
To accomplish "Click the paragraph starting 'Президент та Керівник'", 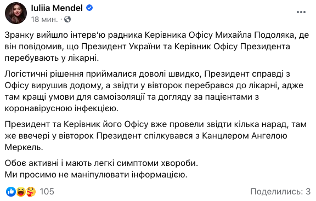I will [156, 136].
